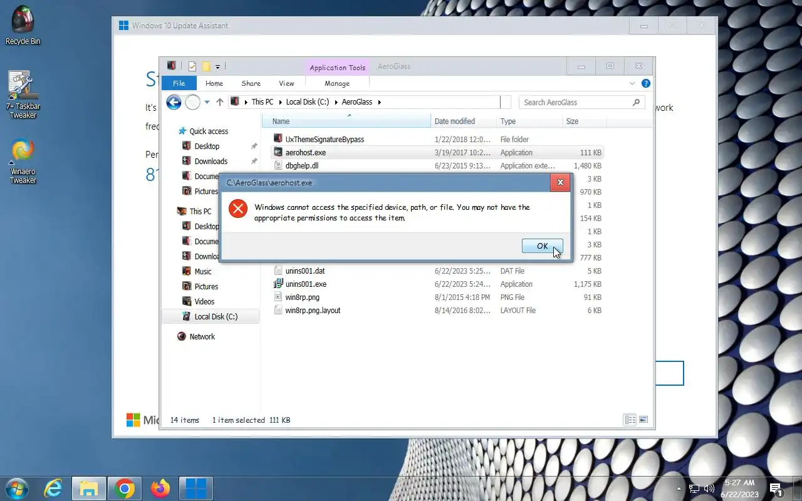
Task: Click the LAYOUT File type cell
Action: 518,311
